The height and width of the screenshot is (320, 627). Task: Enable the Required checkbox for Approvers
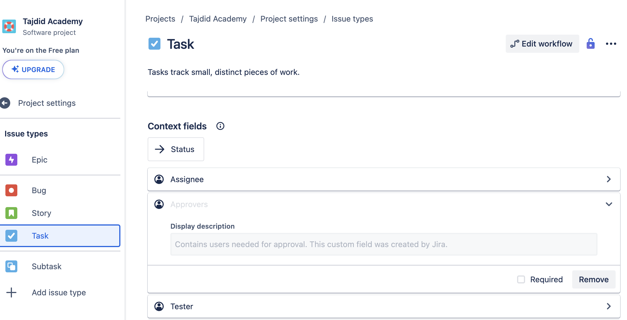click(521, 279)
